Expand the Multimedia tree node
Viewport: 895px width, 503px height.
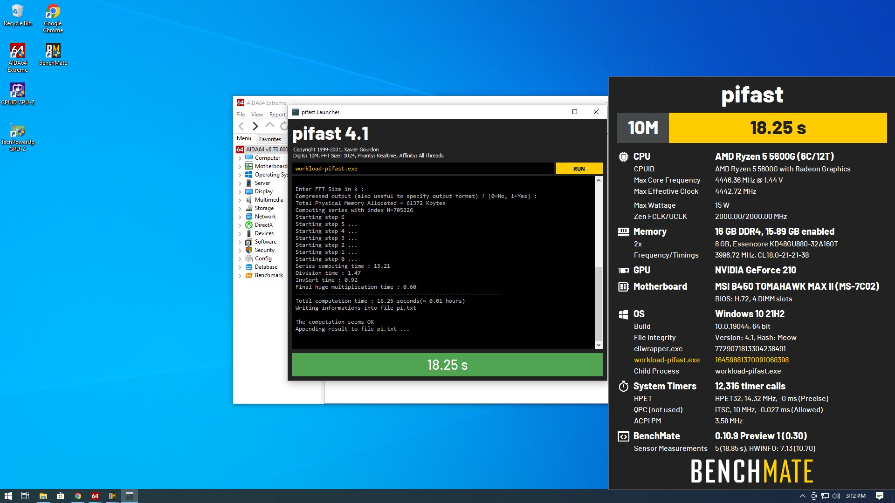click(240, 200)
